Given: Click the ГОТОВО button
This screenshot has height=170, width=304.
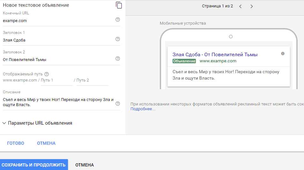Looking at the screenshot, I should tap(16, 143).
